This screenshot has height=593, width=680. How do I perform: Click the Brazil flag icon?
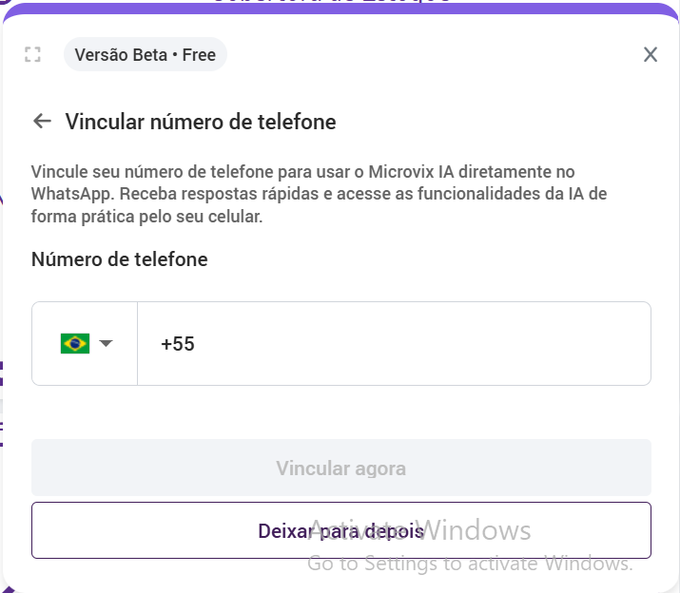coord(75,343)
